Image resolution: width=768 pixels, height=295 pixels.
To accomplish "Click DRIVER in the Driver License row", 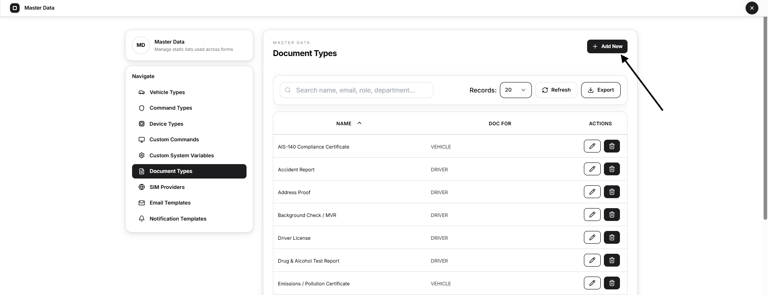I will (x=439, y=238).
